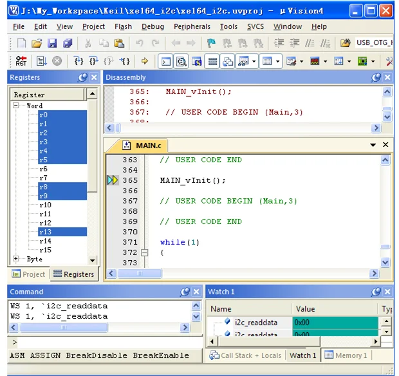Click the command line input field
This screenshot has height=376, width=399.
pyautogui.click(x=109, y=343)
